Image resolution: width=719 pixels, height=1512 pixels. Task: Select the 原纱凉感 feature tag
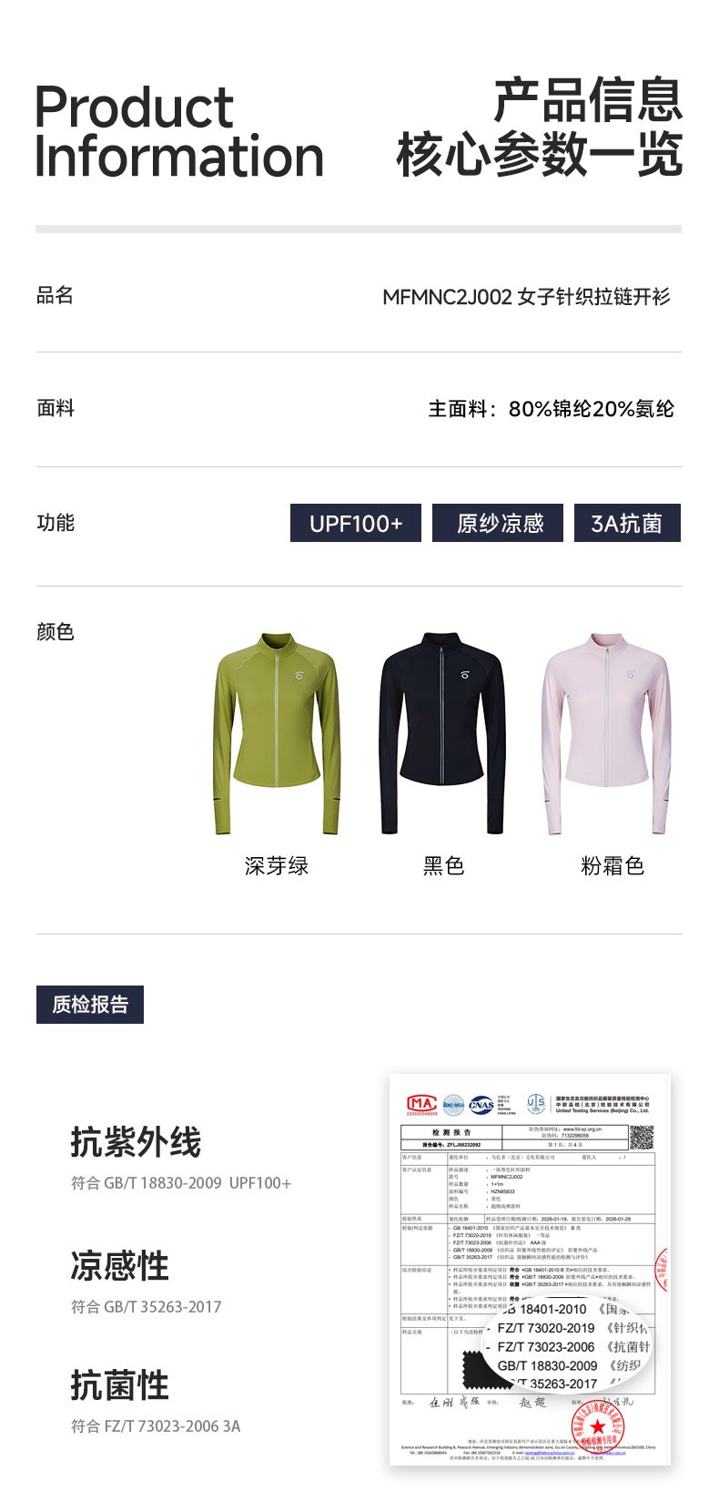[x=498, y=523]
